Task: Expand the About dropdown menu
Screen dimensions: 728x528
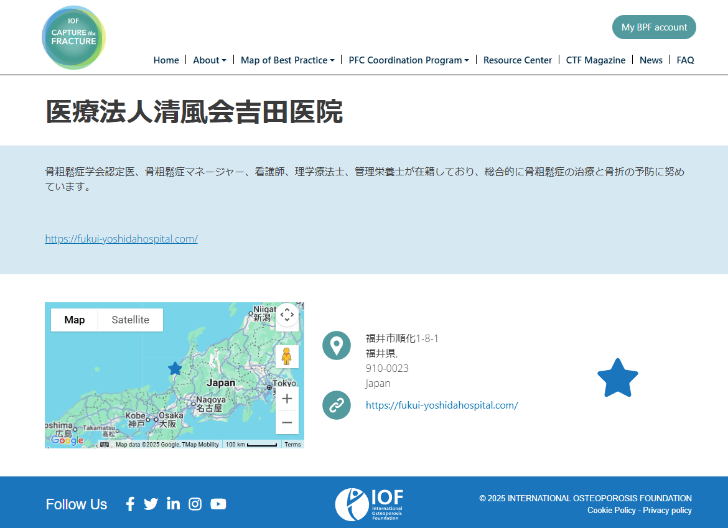Action: click(x=209, y=60)
